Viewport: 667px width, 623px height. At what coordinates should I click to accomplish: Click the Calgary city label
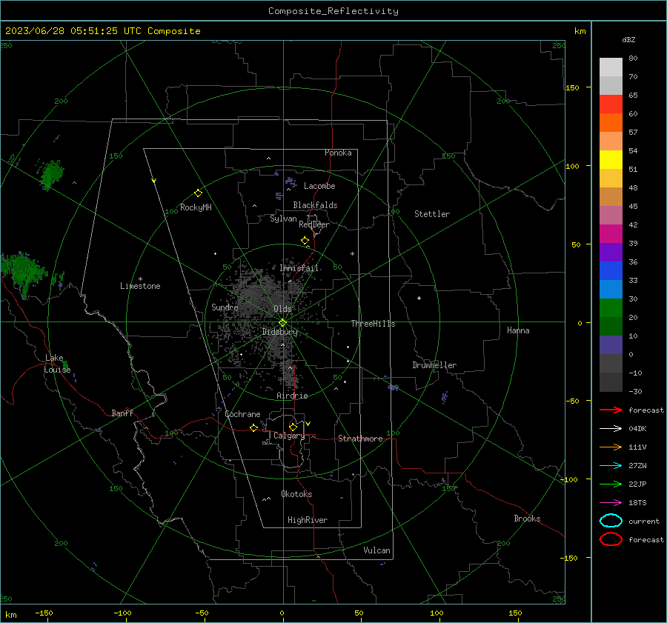289,436
